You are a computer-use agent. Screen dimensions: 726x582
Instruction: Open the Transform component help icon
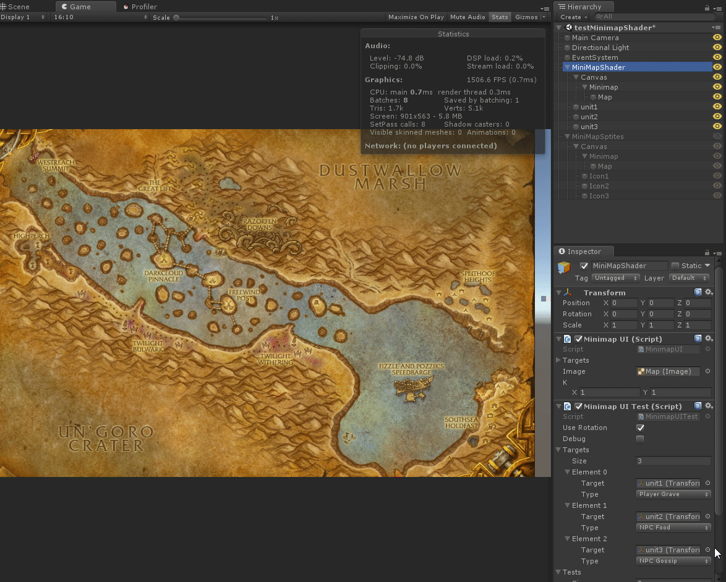(x=698, y=292)
